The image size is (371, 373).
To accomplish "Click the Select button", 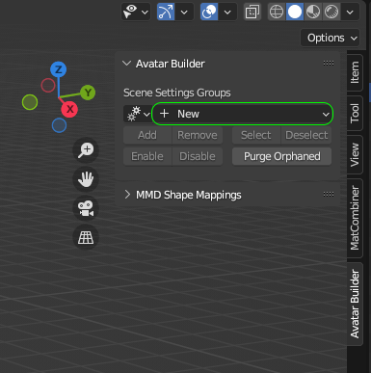I will click(256, 135).
